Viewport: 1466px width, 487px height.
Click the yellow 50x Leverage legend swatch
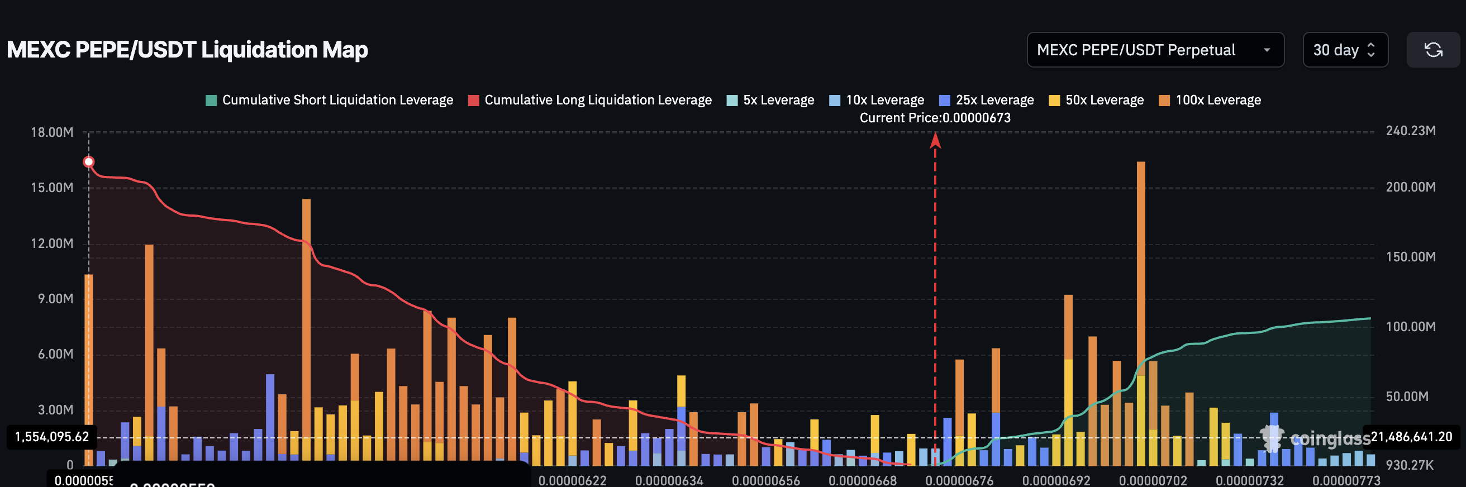[x=1055, y=101]
